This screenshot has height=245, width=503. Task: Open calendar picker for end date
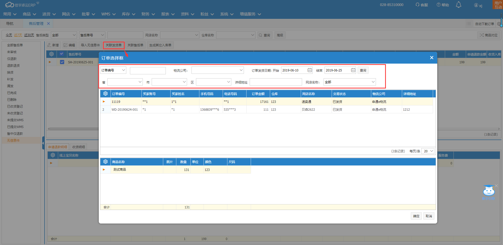[353, 70]
